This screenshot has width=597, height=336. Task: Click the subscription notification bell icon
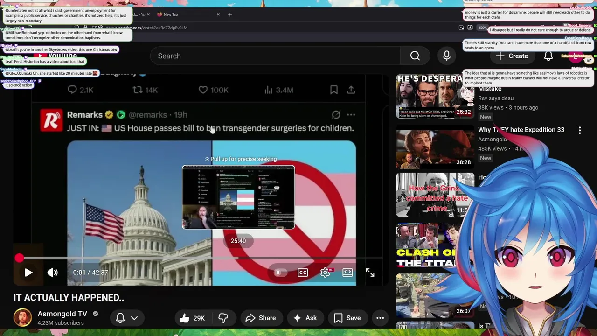[120, 318]
